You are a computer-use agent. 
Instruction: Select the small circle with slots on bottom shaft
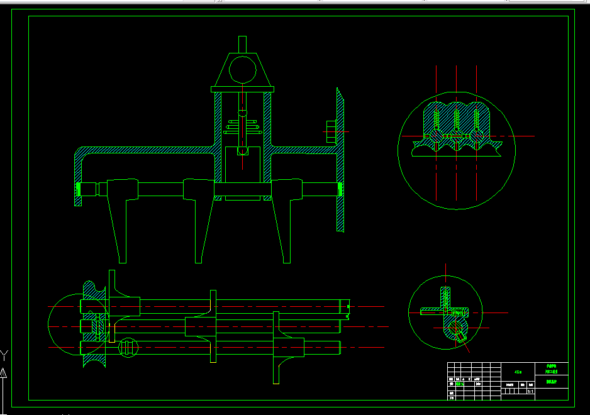[x=128, y=348]
